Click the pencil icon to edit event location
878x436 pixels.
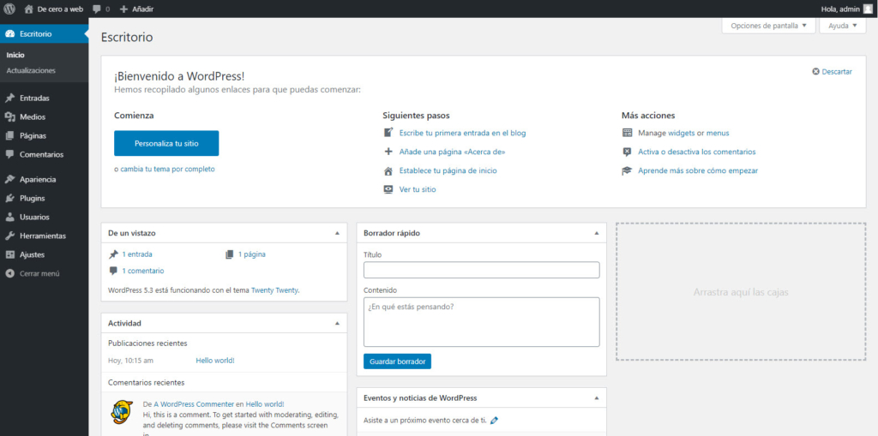(x=494, y=421)
